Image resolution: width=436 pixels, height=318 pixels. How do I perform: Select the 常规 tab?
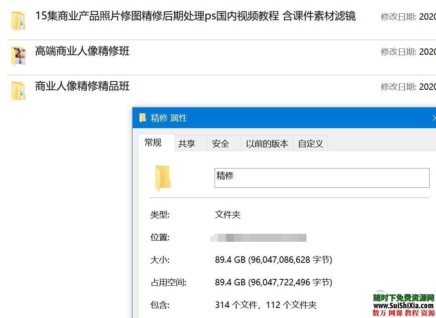(x=153, y=142)
